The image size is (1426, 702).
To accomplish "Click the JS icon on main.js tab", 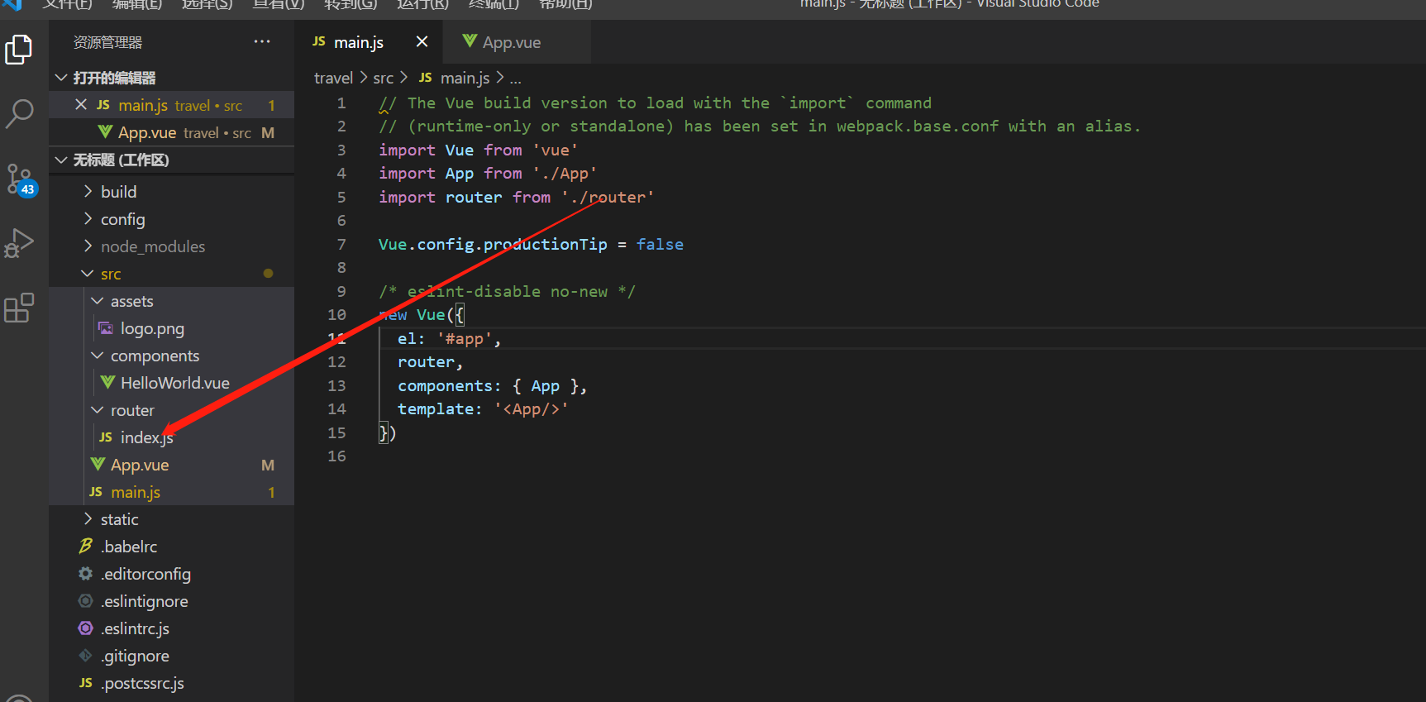I will (x=319, y=41).
